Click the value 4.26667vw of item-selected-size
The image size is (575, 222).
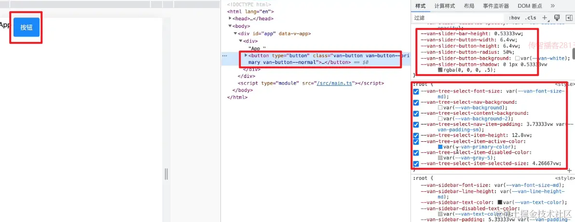coord(545,163)
